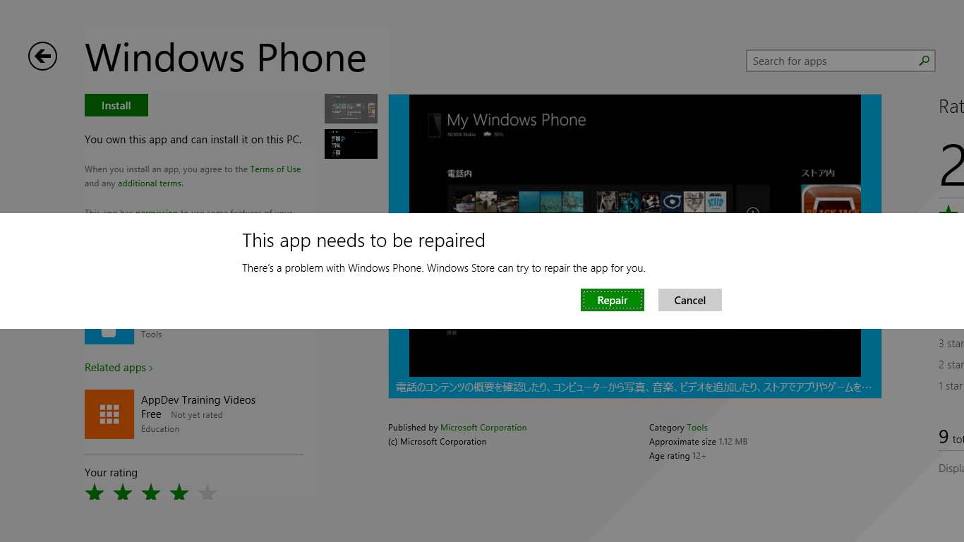964x542 pixels.
Task: Open the Tools category link
Action: click(x=697, y=428)
